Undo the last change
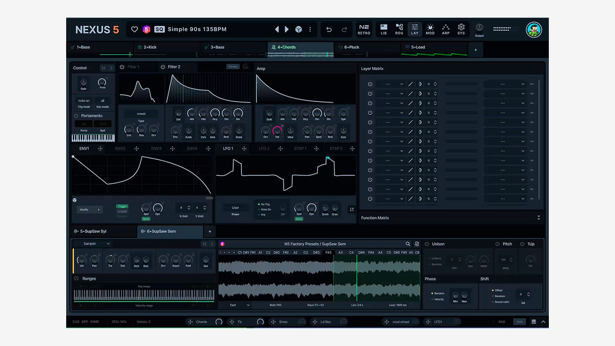This screenshot has width=615, height=346. click(x=329, y=30)
